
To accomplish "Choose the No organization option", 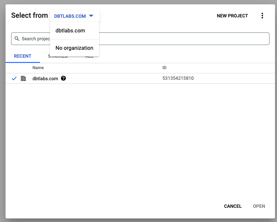I will click(75, 48).
